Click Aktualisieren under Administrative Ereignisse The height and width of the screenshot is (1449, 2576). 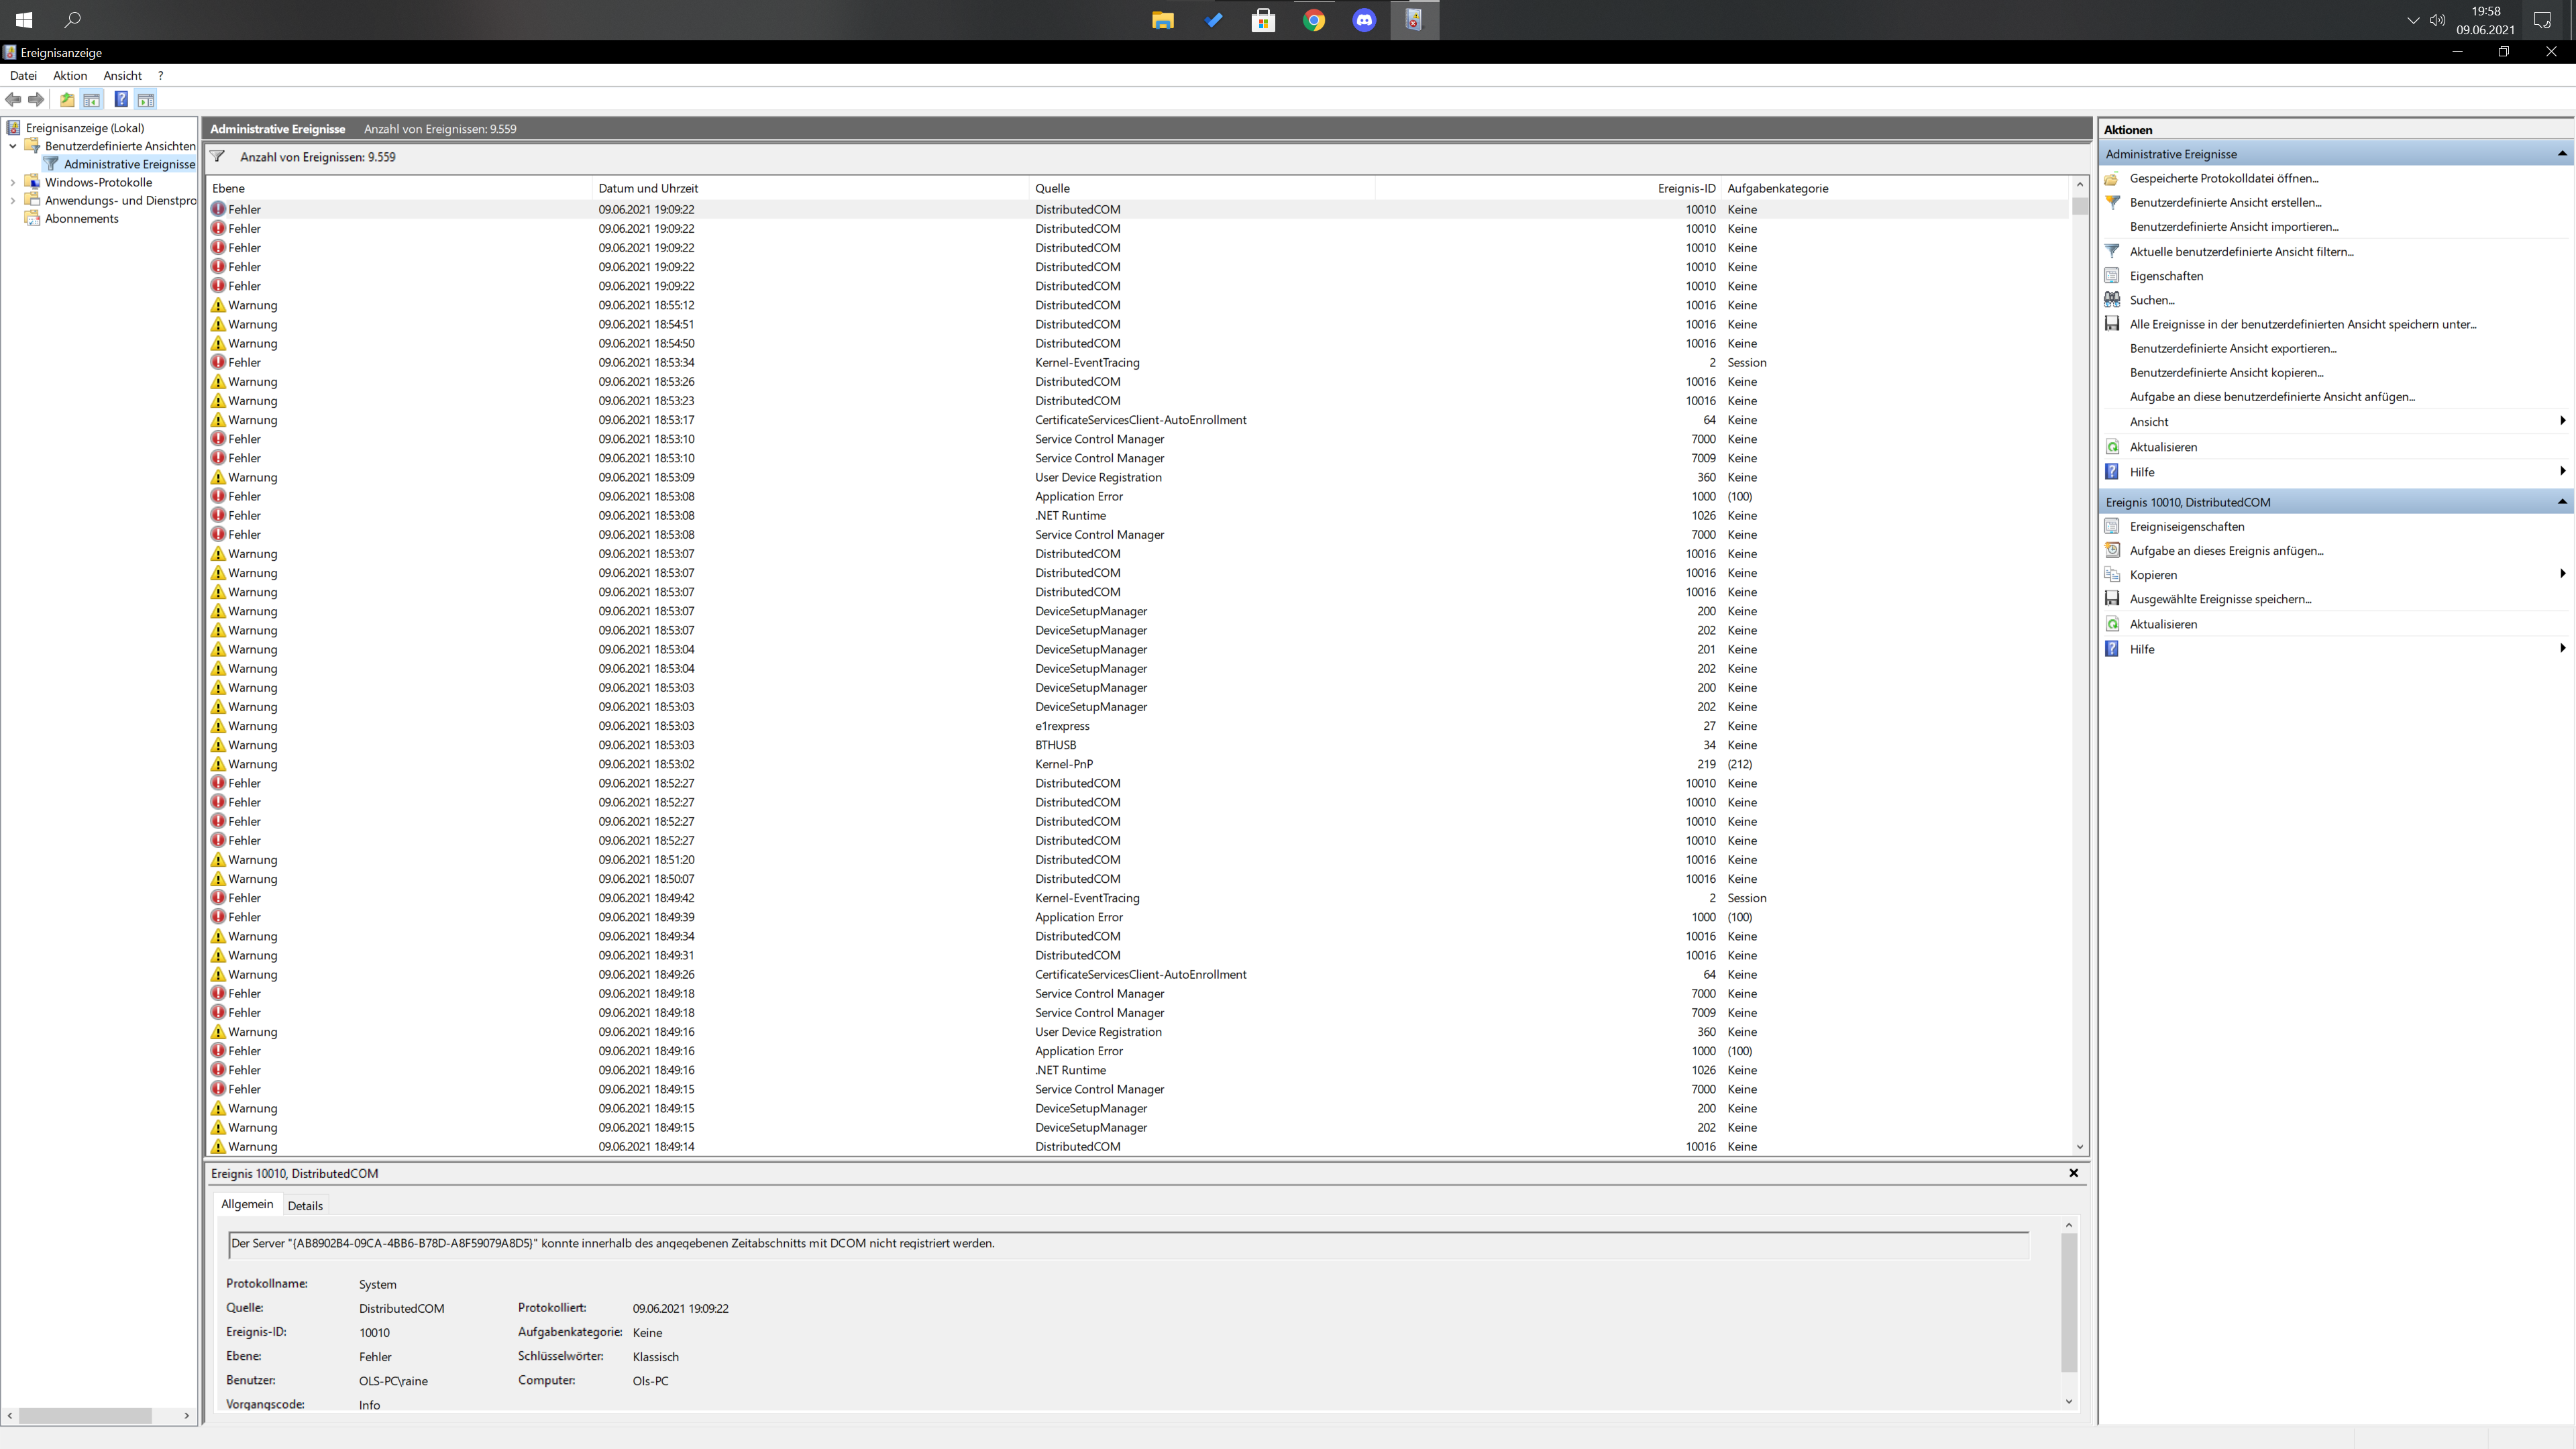(x=2162, y=447)
